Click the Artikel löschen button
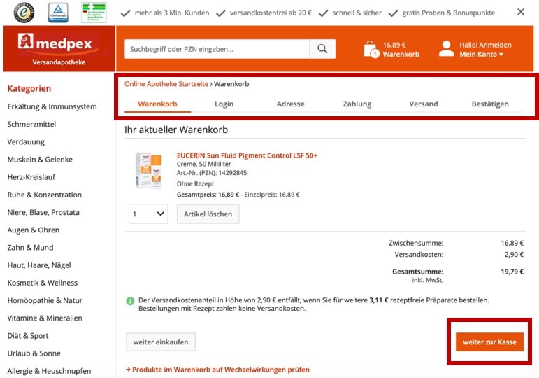Screen dimensions: 539x378 tap(208, 213)
